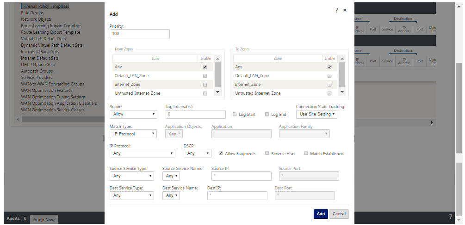Open the Dest Service Name dropdown
The image size is (465, 225).
tap(171, 196)
